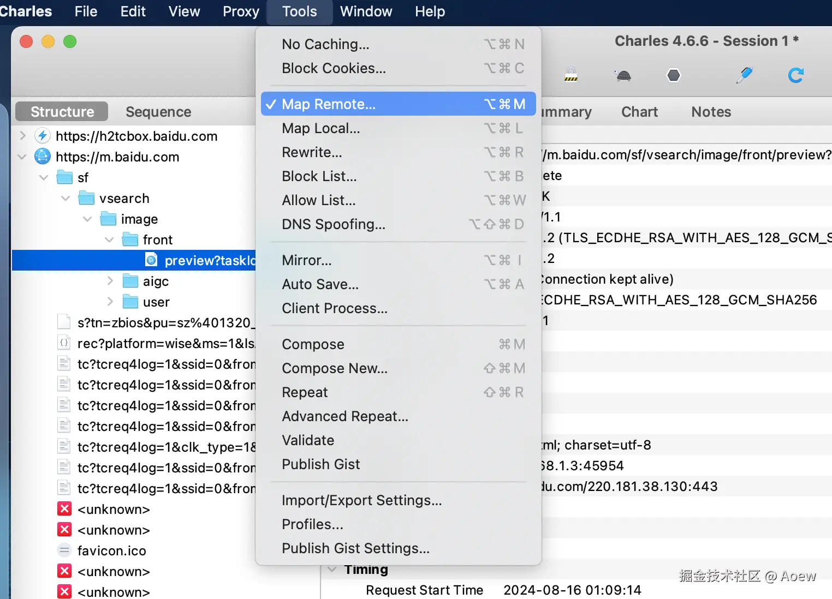Choose Block List... menu item
Viewport: 832px width, 599px height.
click(x=399, y=176)
